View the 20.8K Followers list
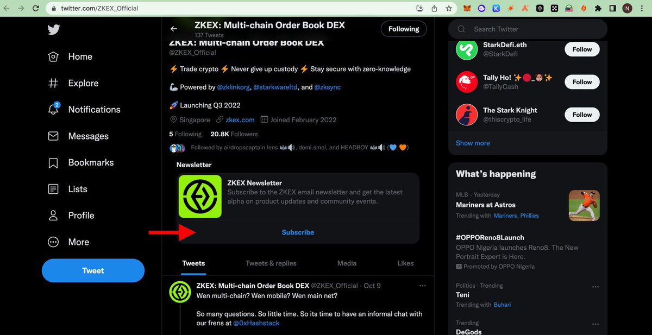 pyautogui.click(x=234, y=134)
